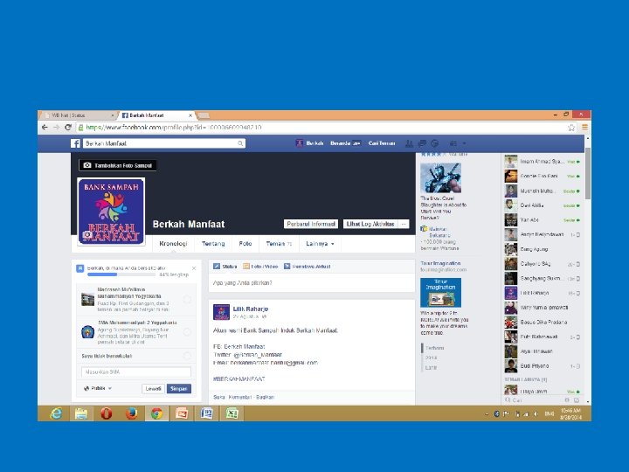Go back with the browser back arrow

pos(45,128)
